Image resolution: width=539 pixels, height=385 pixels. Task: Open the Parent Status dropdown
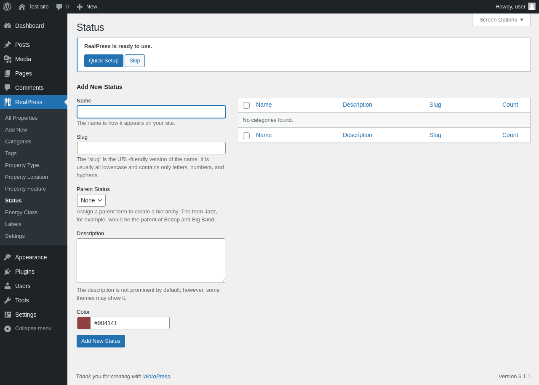point(91,200)
